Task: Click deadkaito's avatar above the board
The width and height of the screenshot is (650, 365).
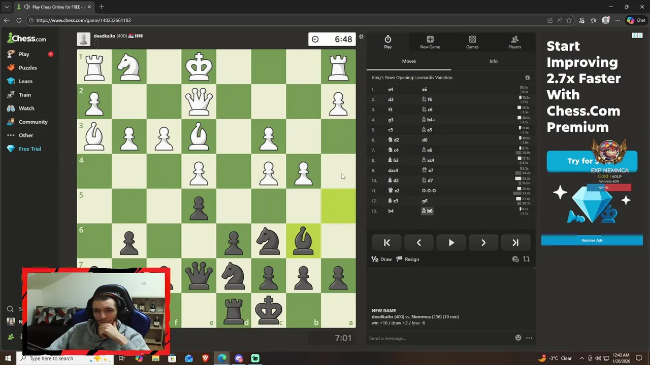Action: click(83, 39)
